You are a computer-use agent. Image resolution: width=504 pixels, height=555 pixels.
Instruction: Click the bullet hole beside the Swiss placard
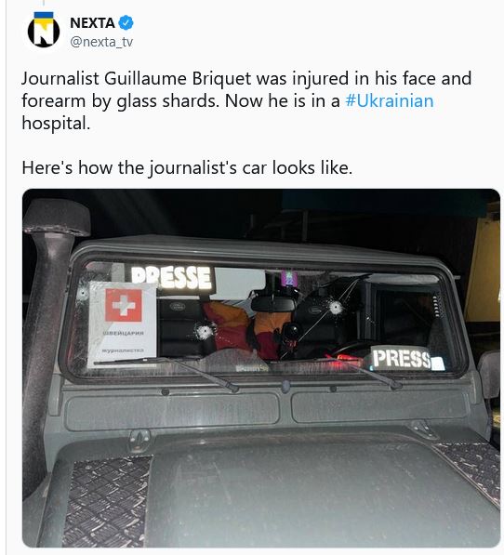click(x=205, y=331)
